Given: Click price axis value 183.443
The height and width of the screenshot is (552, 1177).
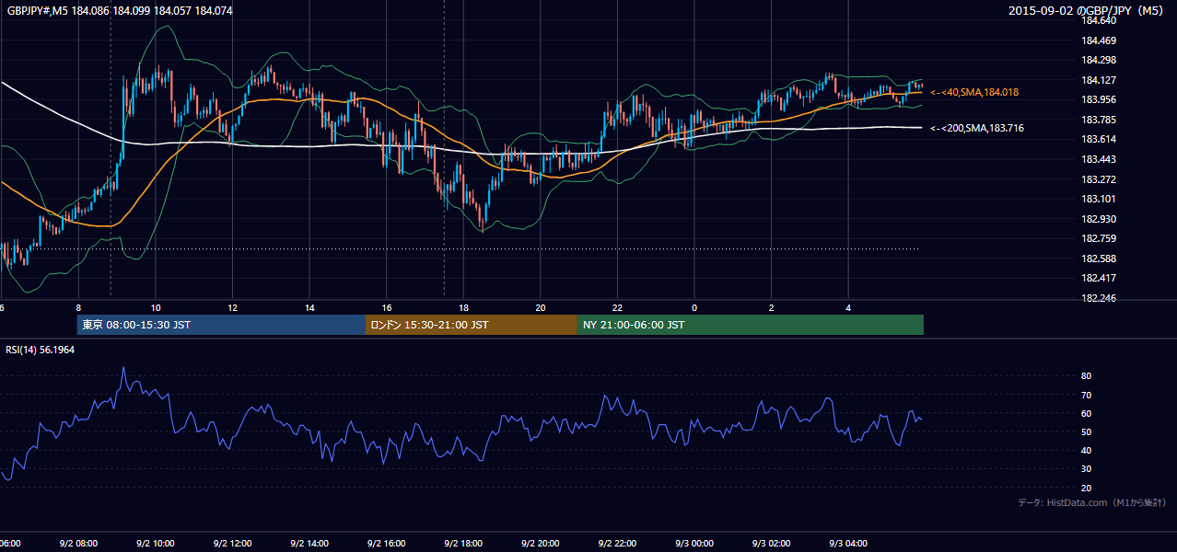Looking at the screenshot, I should pos(1098,159).
